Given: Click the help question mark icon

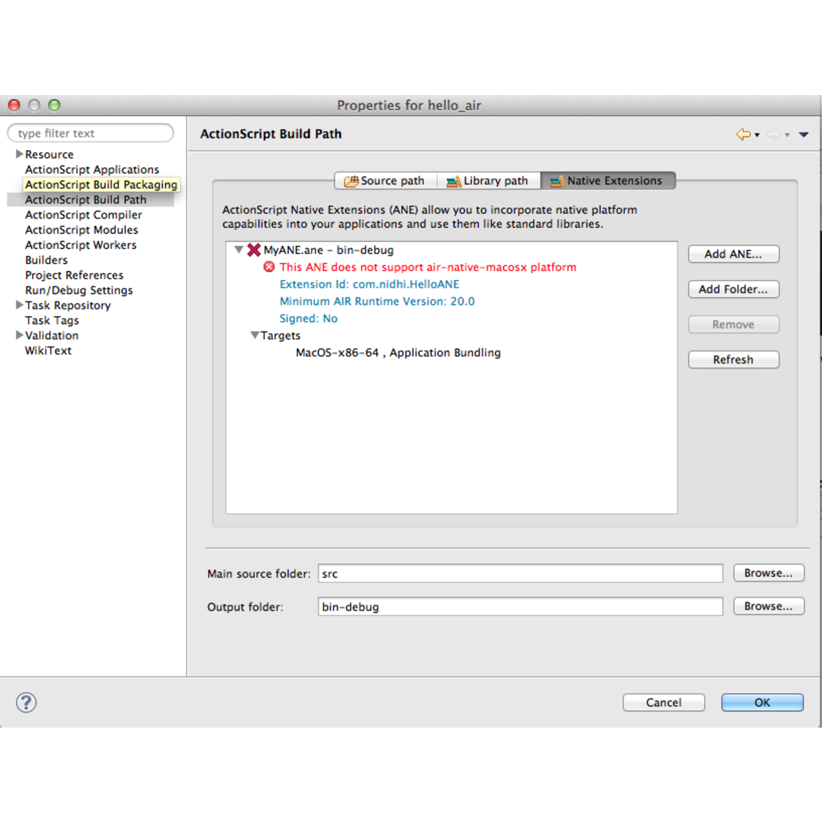Looking at the screenshot, I should point(26,703).
